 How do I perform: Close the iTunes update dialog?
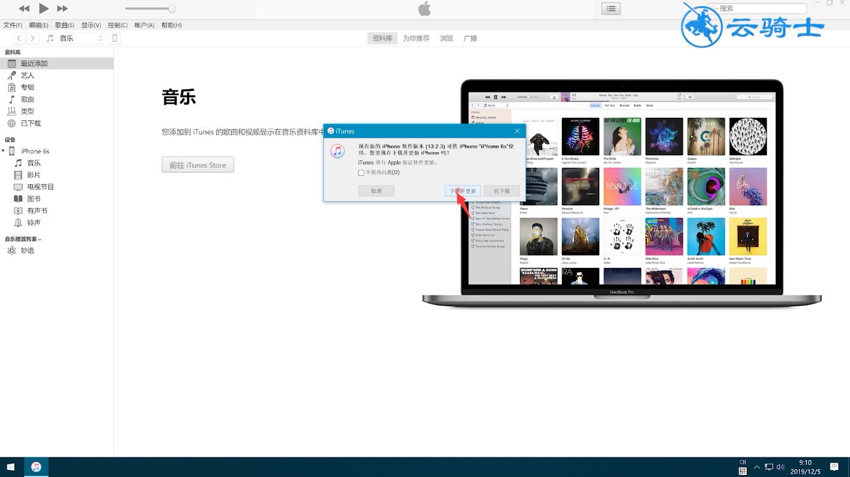pyautogui.click(x=517, y=131)
